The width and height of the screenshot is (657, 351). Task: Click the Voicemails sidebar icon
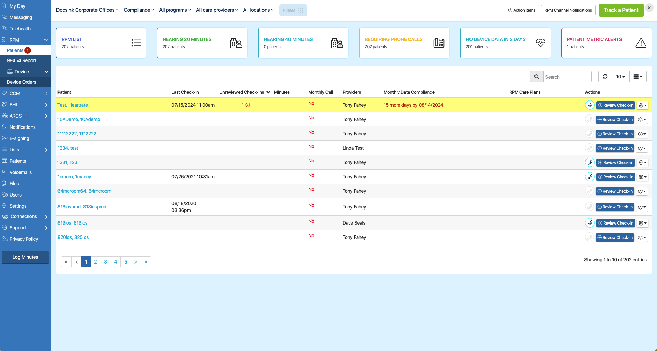4,172
